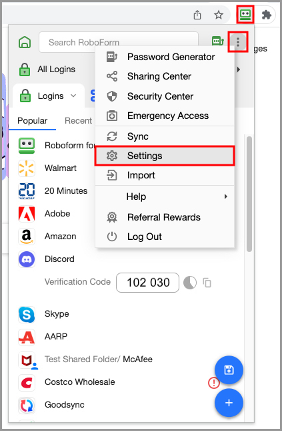Choose Password Generator menu entry
The width and height of the screenshot is (282, 431).
tap(165, 57)
